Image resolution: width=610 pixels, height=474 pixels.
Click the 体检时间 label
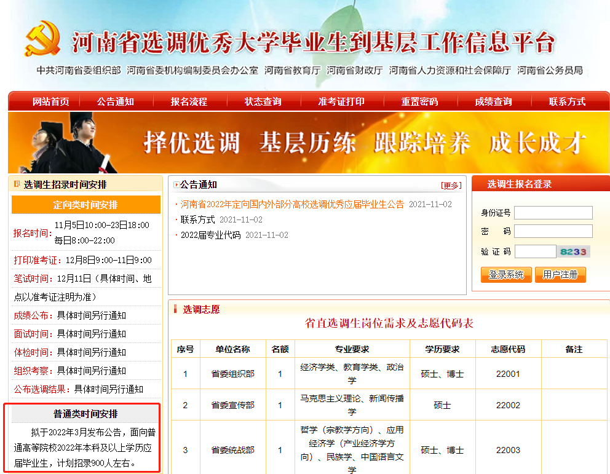click(33, 352)
